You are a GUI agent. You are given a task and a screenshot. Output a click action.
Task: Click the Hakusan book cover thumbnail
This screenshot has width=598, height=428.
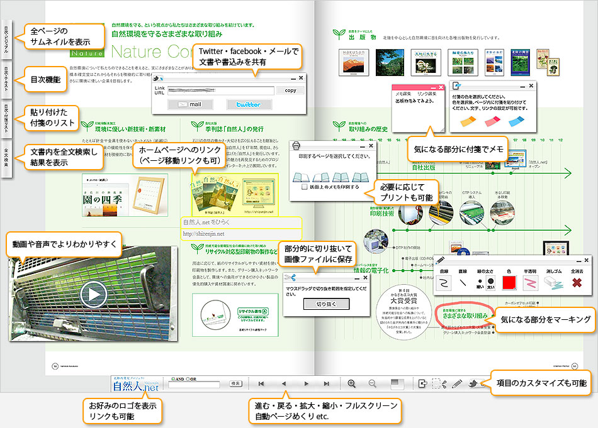(x=354, y=62)
